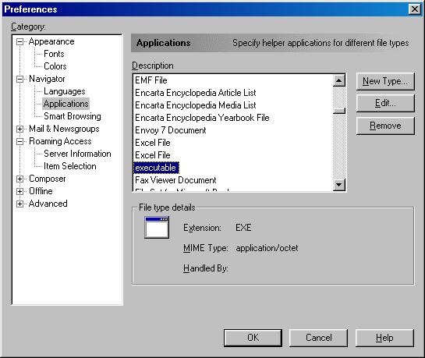Remove the selected executable file type
The width and height of the screenshot is (425, 358).
385,126
